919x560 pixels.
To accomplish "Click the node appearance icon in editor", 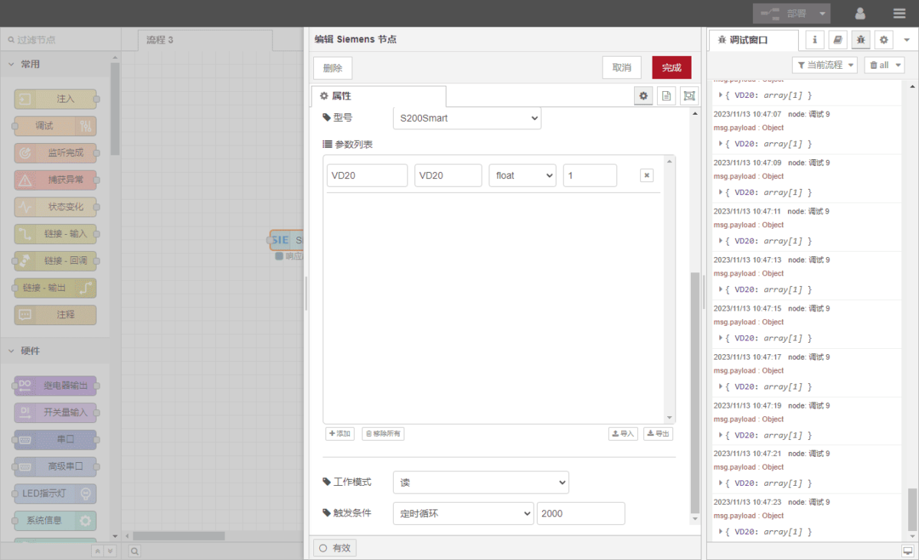I will pyautogui.click(x=689, y=96).
